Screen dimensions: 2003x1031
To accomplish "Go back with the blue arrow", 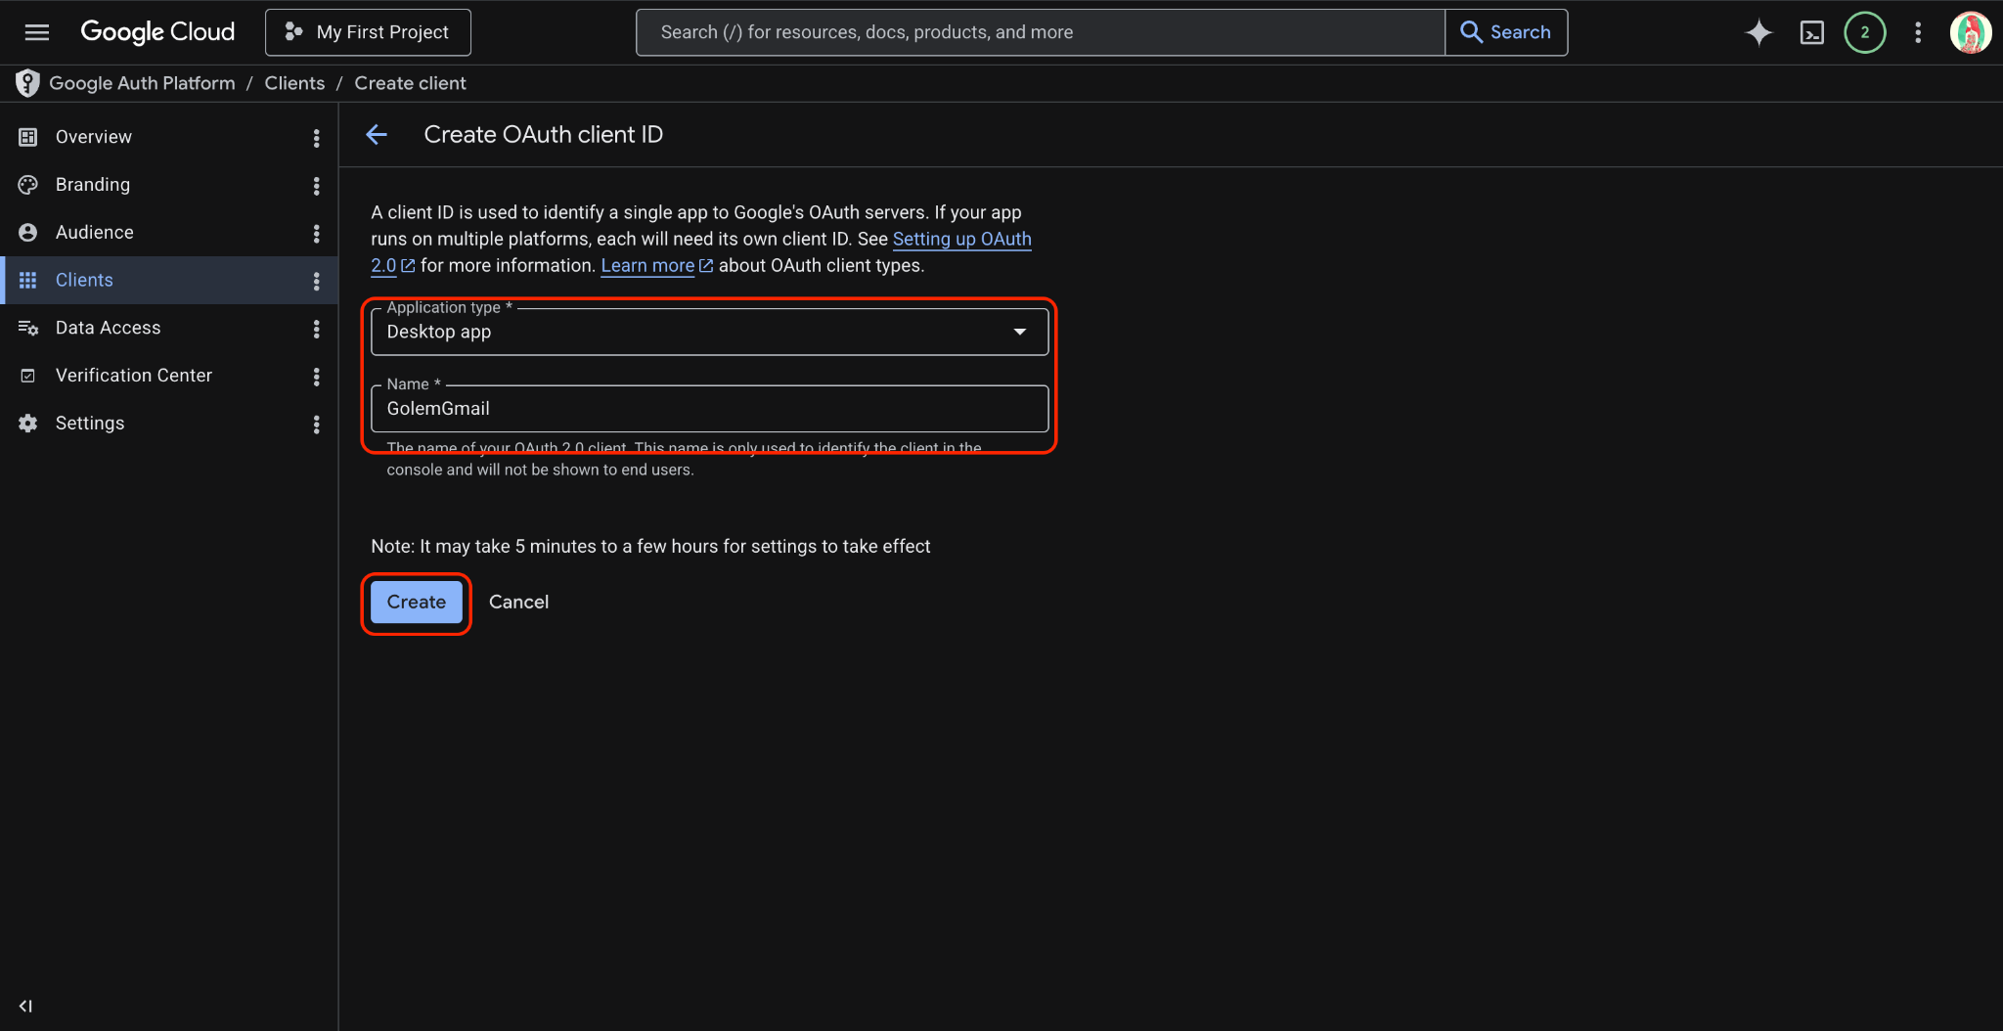I will (377, 135).
